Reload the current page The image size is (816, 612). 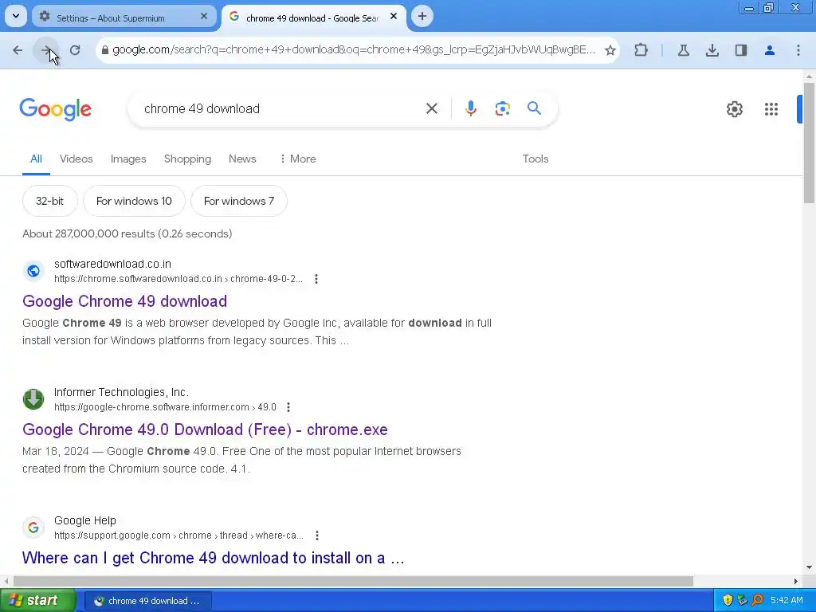tap(75, 50)
